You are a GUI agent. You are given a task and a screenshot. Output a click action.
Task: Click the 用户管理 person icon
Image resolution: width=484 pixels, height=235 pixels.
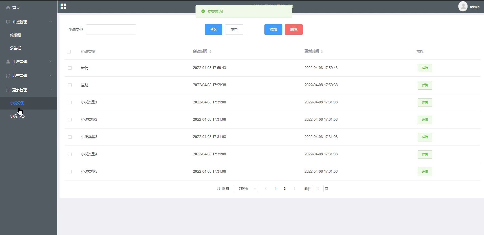[8, 61]
